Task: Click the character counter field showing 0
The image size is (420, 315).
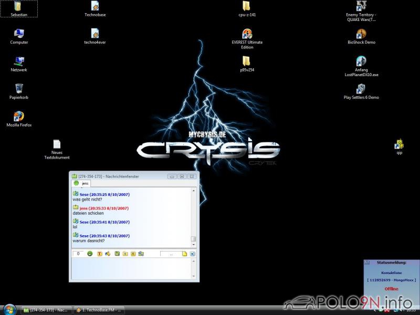Action: pos(78,254)
